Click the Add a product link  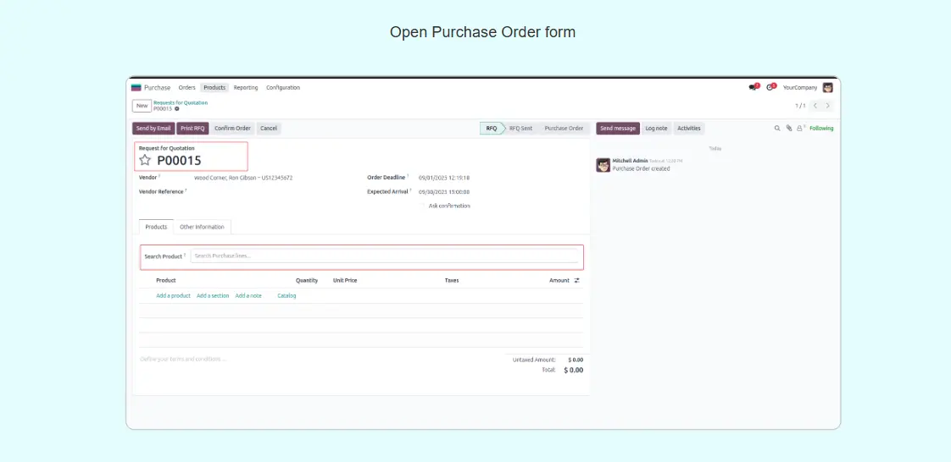pos(173,295)
